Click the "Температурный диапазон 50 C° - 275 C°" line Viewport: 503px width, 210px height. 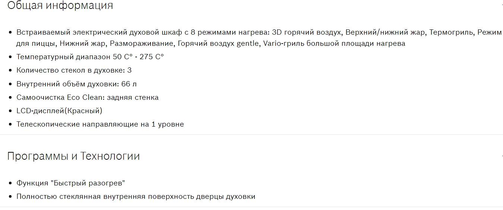[x=90, y=57]
